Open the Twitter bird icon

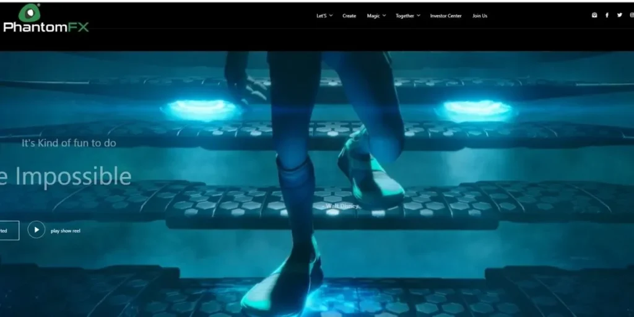[x=619, y=15]
